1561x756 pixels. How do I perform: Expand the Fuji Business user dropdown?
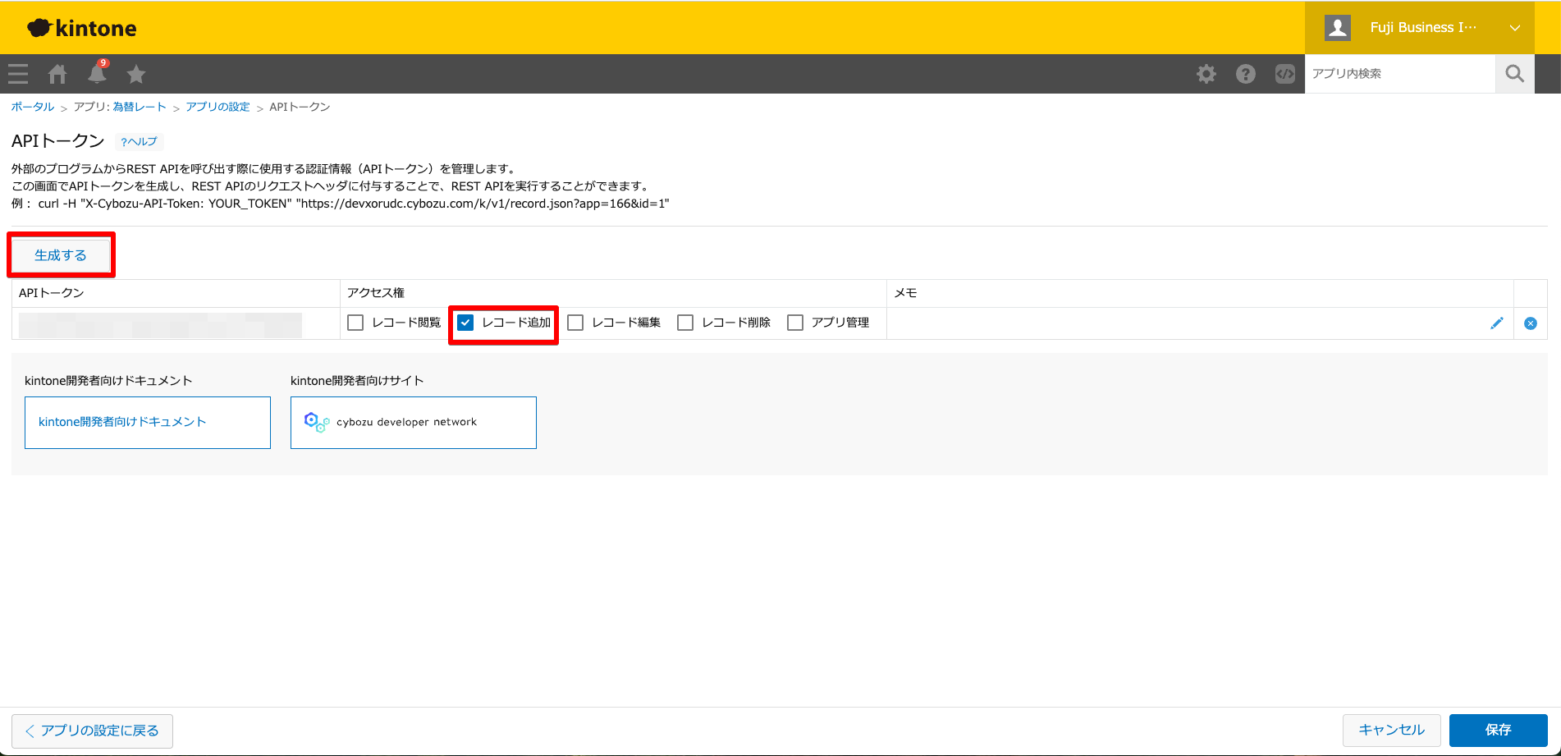point(1515,28)
